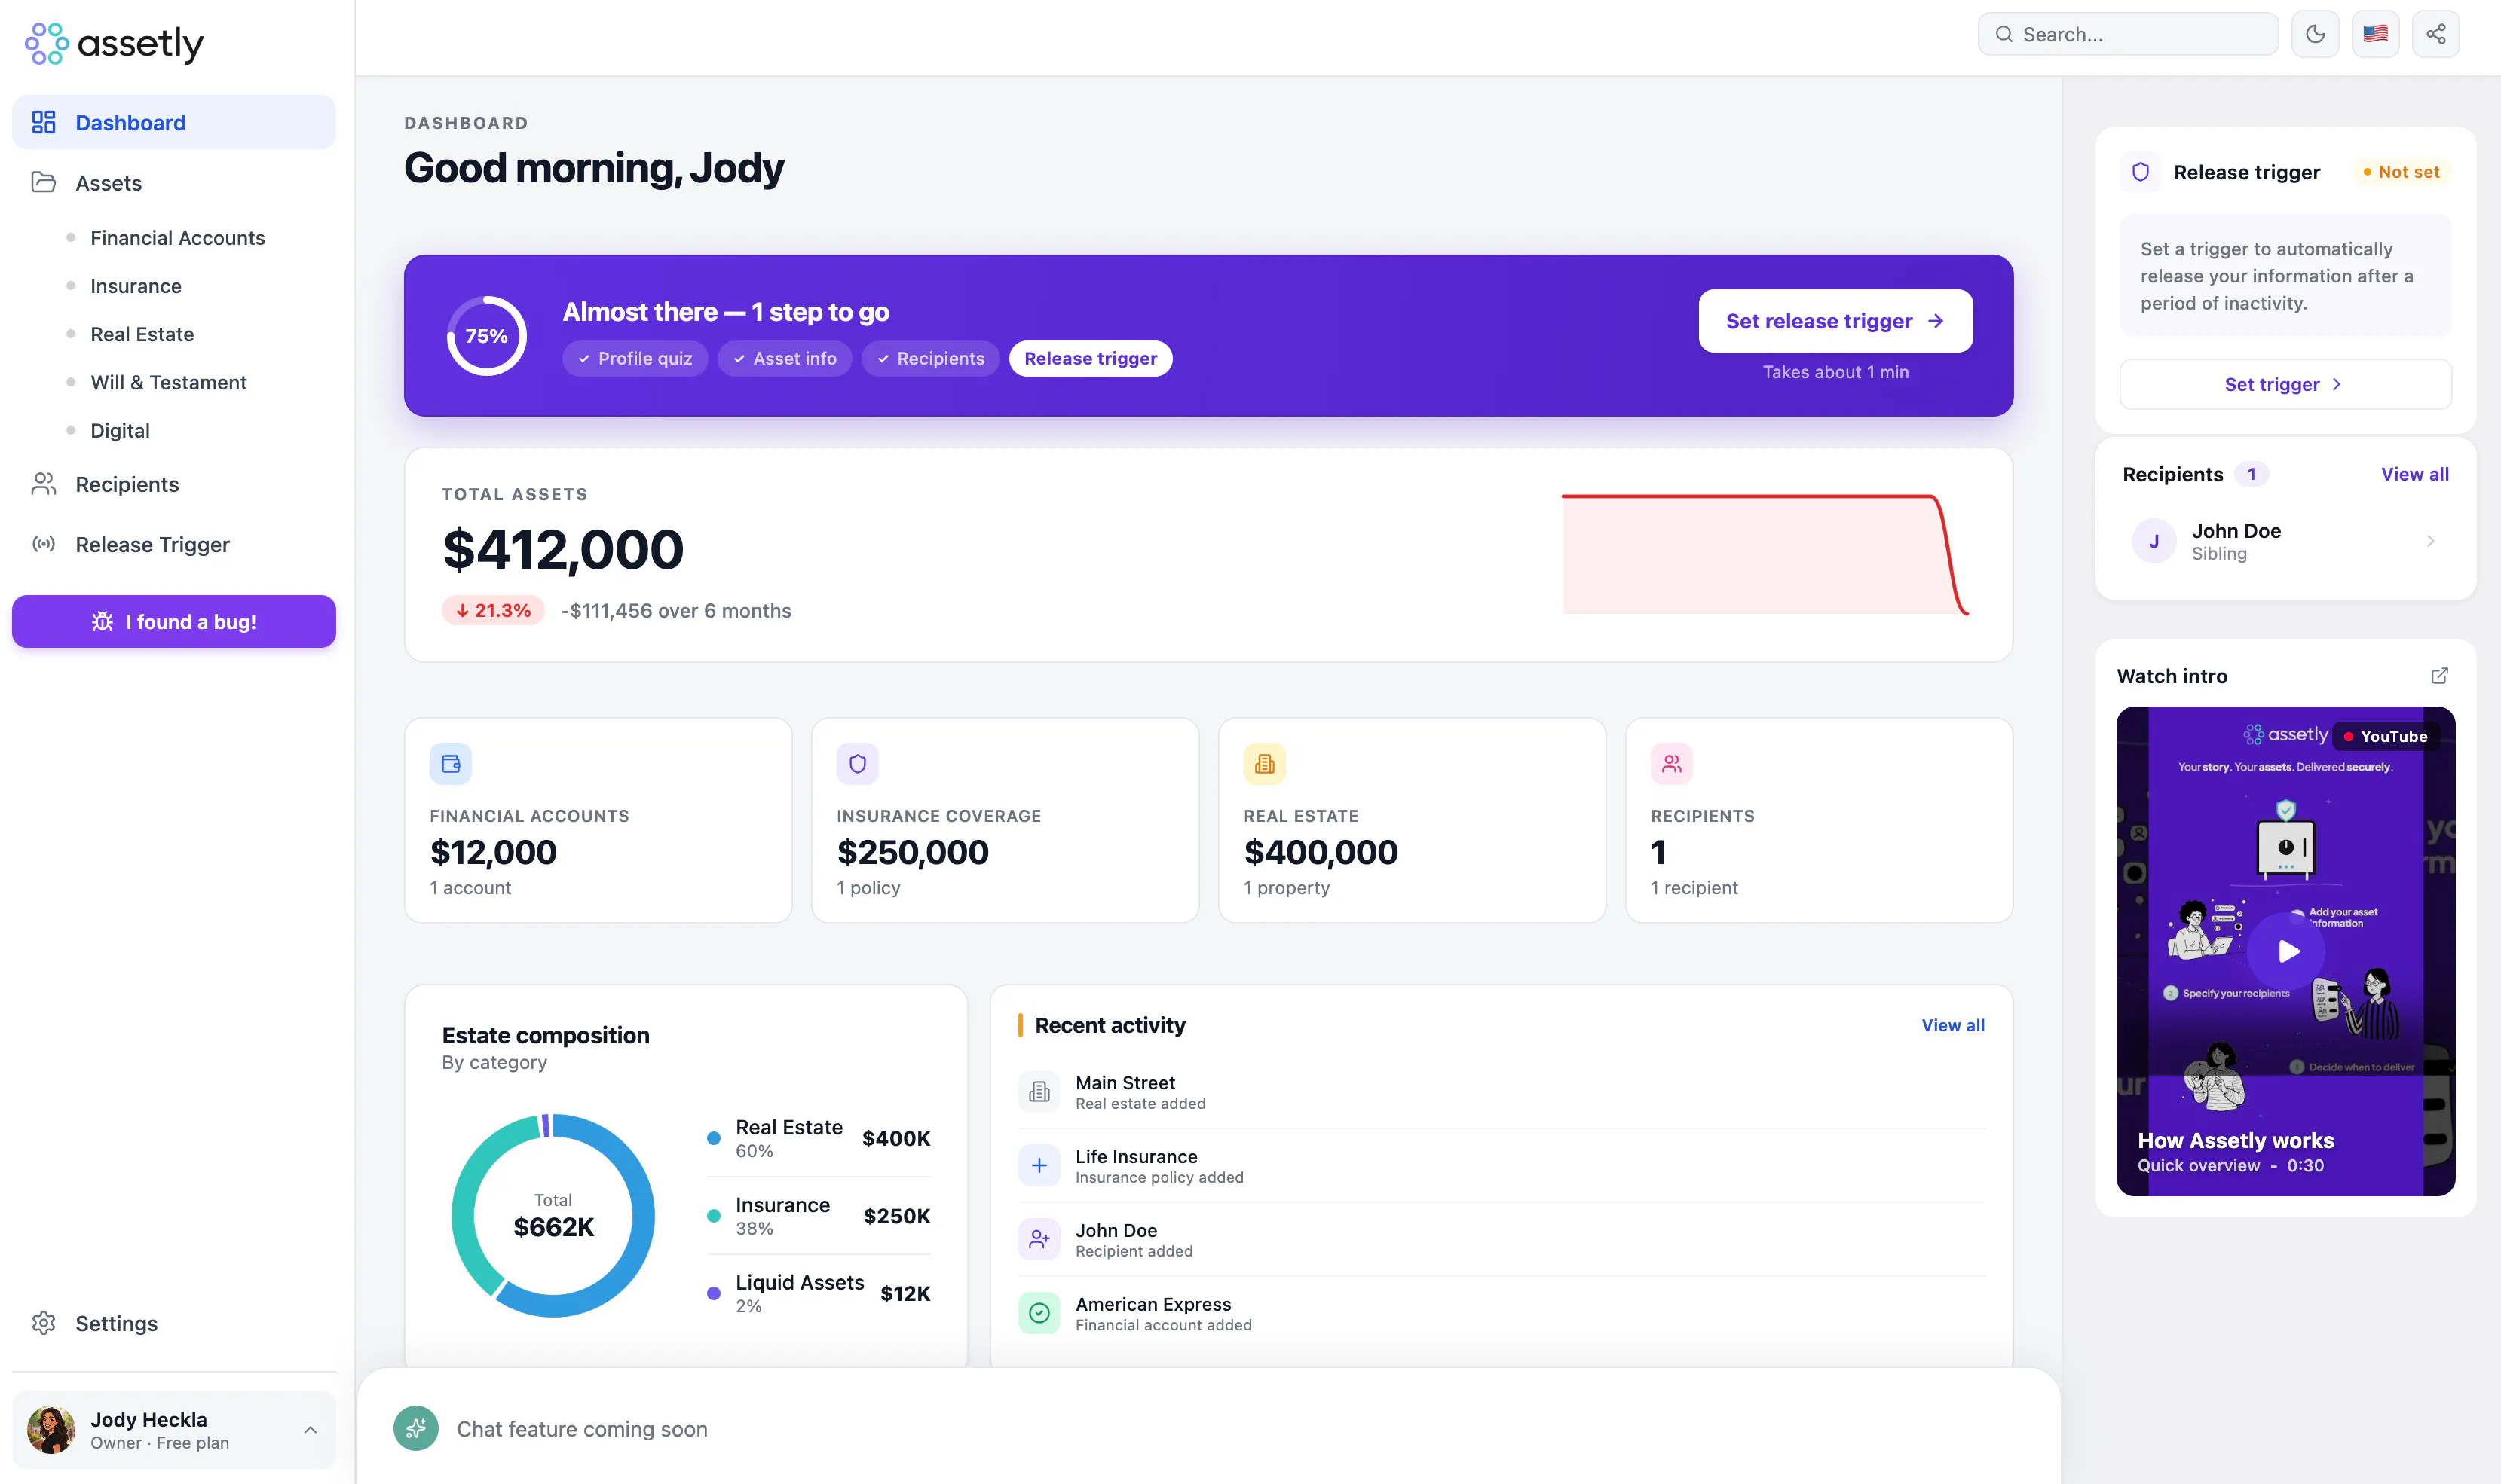Click the Financial Accounts wallet icon
The height and width of the screenshot is (1484, 2501).
[x=450, y=763]
